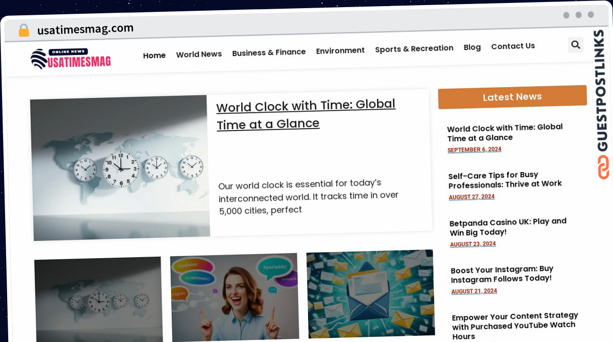Open Boost Your Instagram article link
Screen dimensions: 613x342
pyautogui.click(x=502, y=274)
